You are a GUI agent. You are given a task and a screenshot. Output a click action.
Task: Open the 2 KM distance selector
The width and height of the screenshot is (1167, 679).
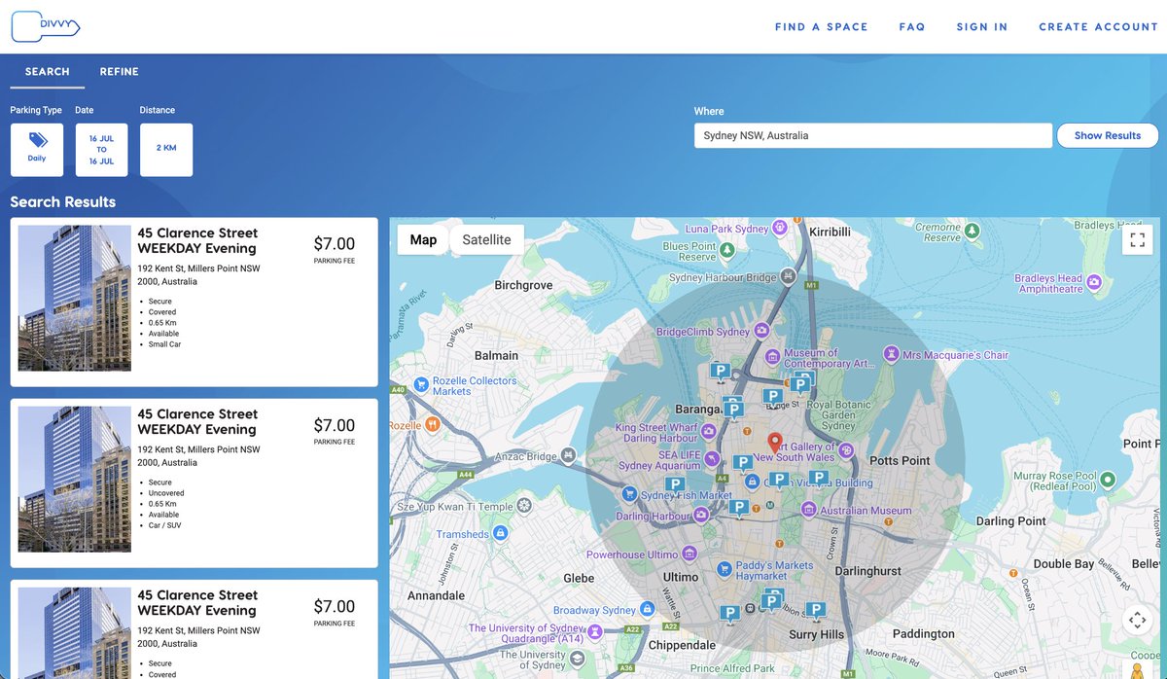click(x=166, y=150)
